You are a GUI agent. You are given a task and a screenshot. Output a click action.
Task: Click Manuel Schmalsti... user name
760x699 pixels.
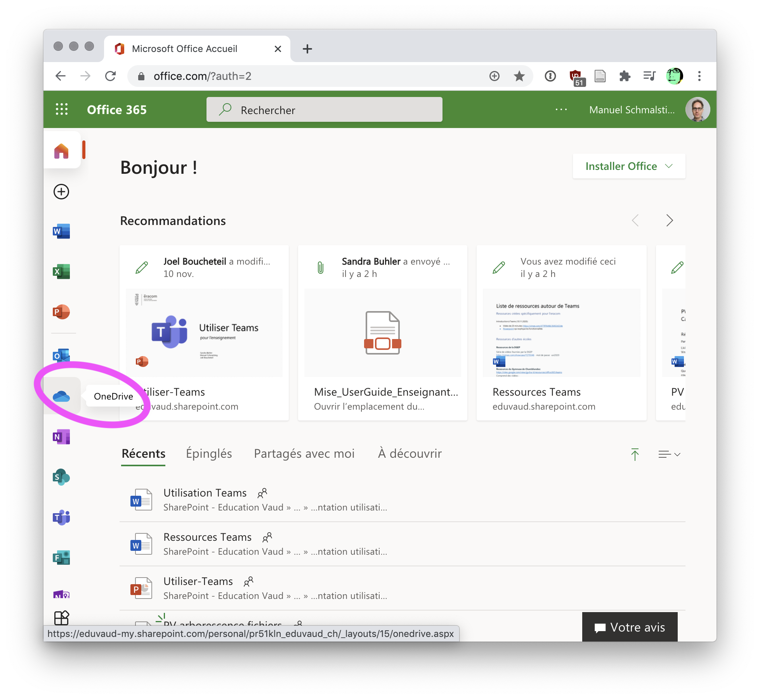tap(632, 110)
